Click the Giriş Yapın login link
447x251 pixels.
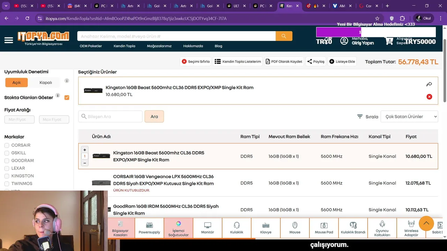coord(362,43)
